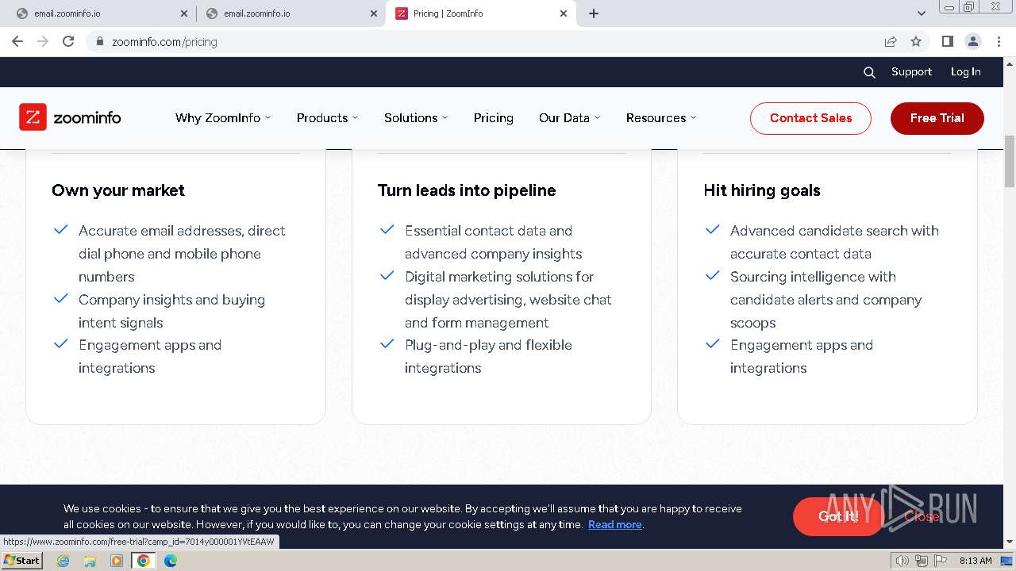Viewport: 1016px width, 571px height.
Task: Open media player taskbar icon
Action: click(117, 561)
